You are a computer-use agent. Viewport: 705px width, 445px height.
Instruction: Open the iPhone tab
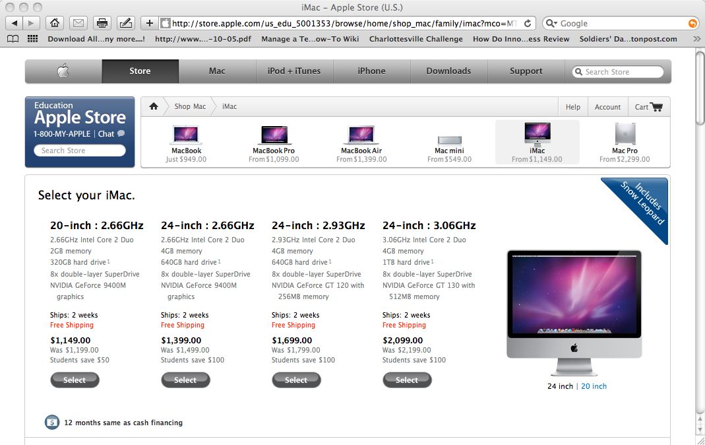[371, 71]
